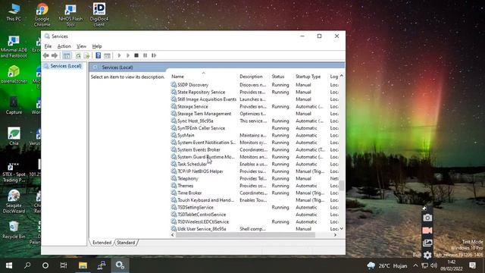Click the Export List toolbar icon

86,55
